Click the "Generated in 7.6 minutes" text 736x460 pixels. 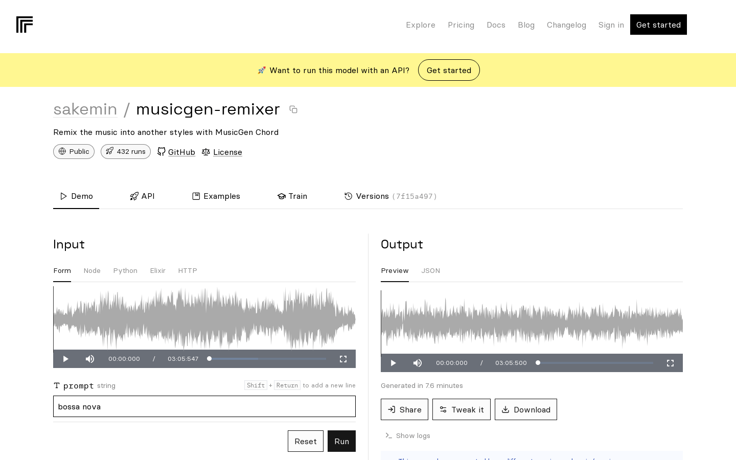(x=422, y=386)
